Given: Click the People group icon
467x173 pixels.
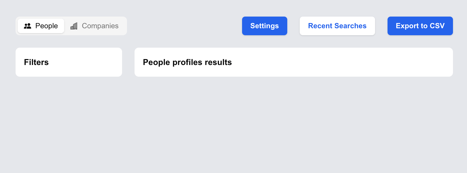Looking at the screenshot, I should coord(28,26).
